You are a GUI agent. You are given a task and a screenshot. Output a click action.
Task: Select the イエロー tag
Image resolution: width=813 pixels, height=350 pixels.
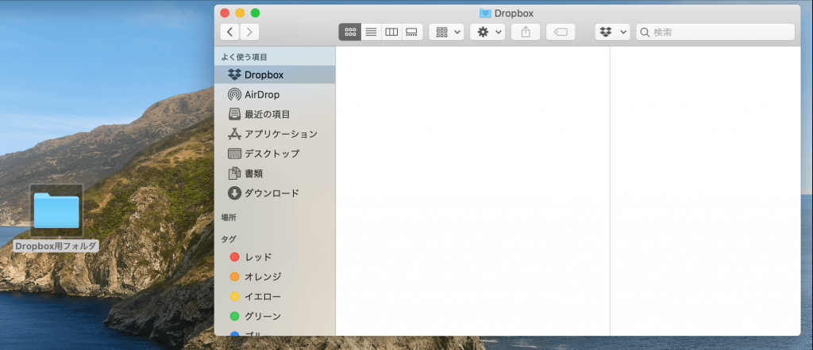275,296
